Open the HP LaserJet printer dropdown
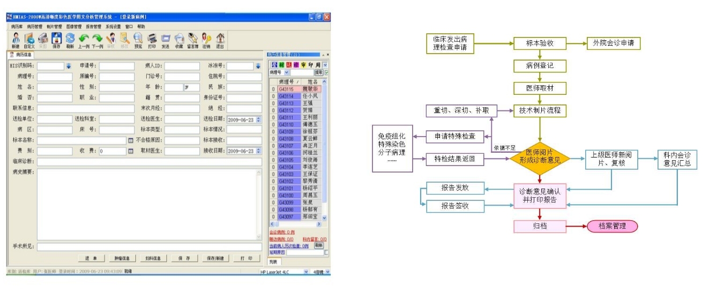Screen dimensions: 724x292 tap(306, 272)
